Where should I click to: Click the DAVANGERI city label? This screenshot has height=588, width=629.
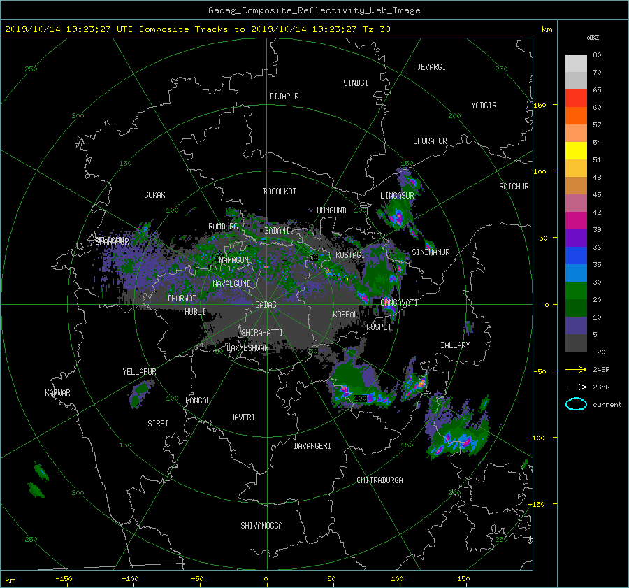[x=312, y=446]
